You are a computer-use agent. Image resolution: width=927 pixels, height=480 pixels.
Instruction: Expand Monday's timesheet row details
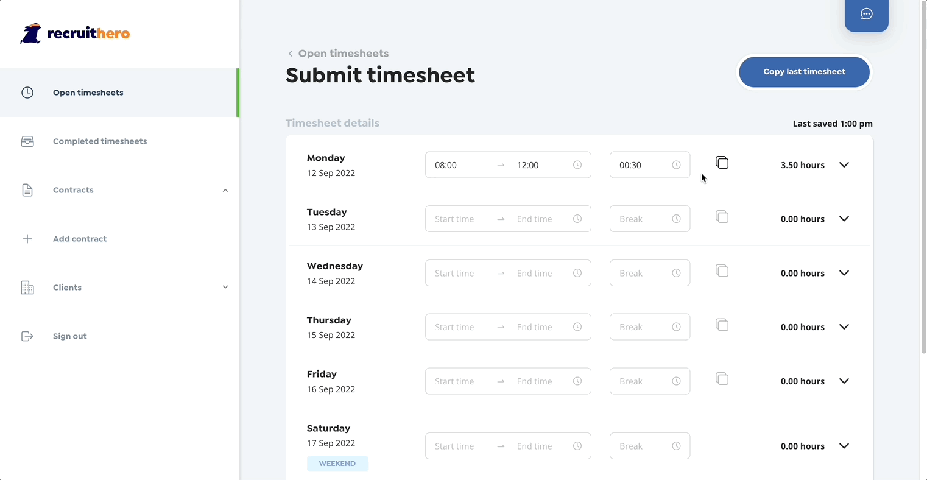tap(844, 164)
